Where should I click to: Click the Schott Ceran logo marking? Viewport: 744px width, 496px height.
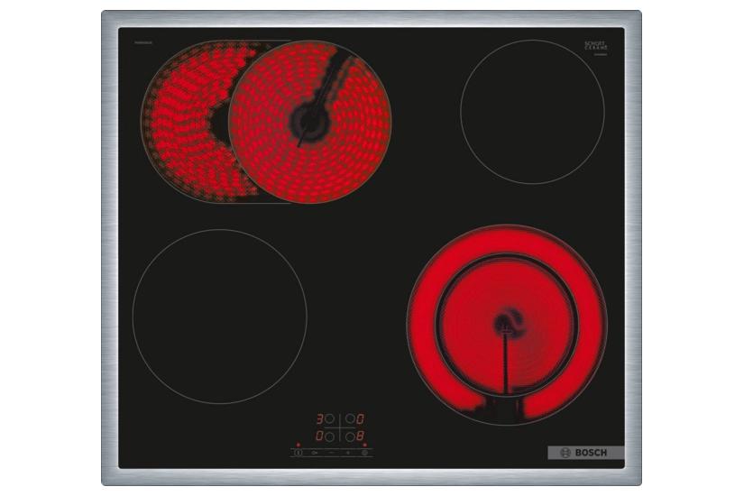(x=596, y=46)
